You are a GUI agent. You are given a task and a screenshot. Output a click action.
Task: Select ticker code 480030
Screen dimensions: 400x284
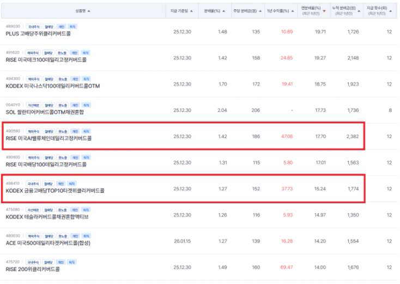[13, 235]
